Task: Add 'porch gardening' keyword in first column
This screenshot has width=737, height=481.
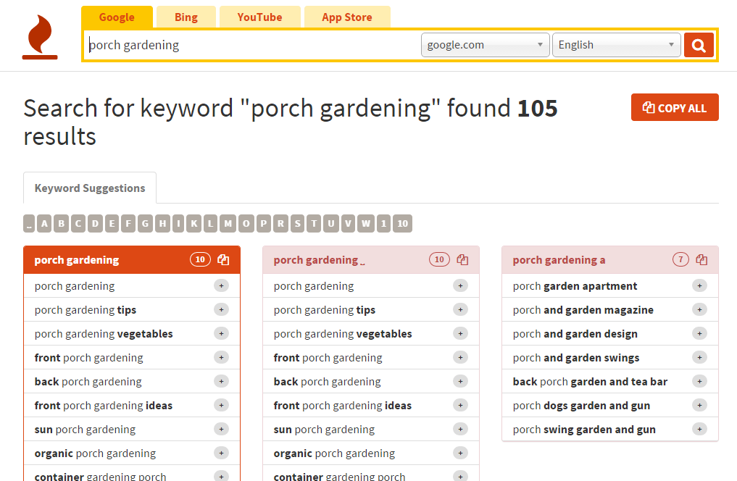Action: pos(221,285)
